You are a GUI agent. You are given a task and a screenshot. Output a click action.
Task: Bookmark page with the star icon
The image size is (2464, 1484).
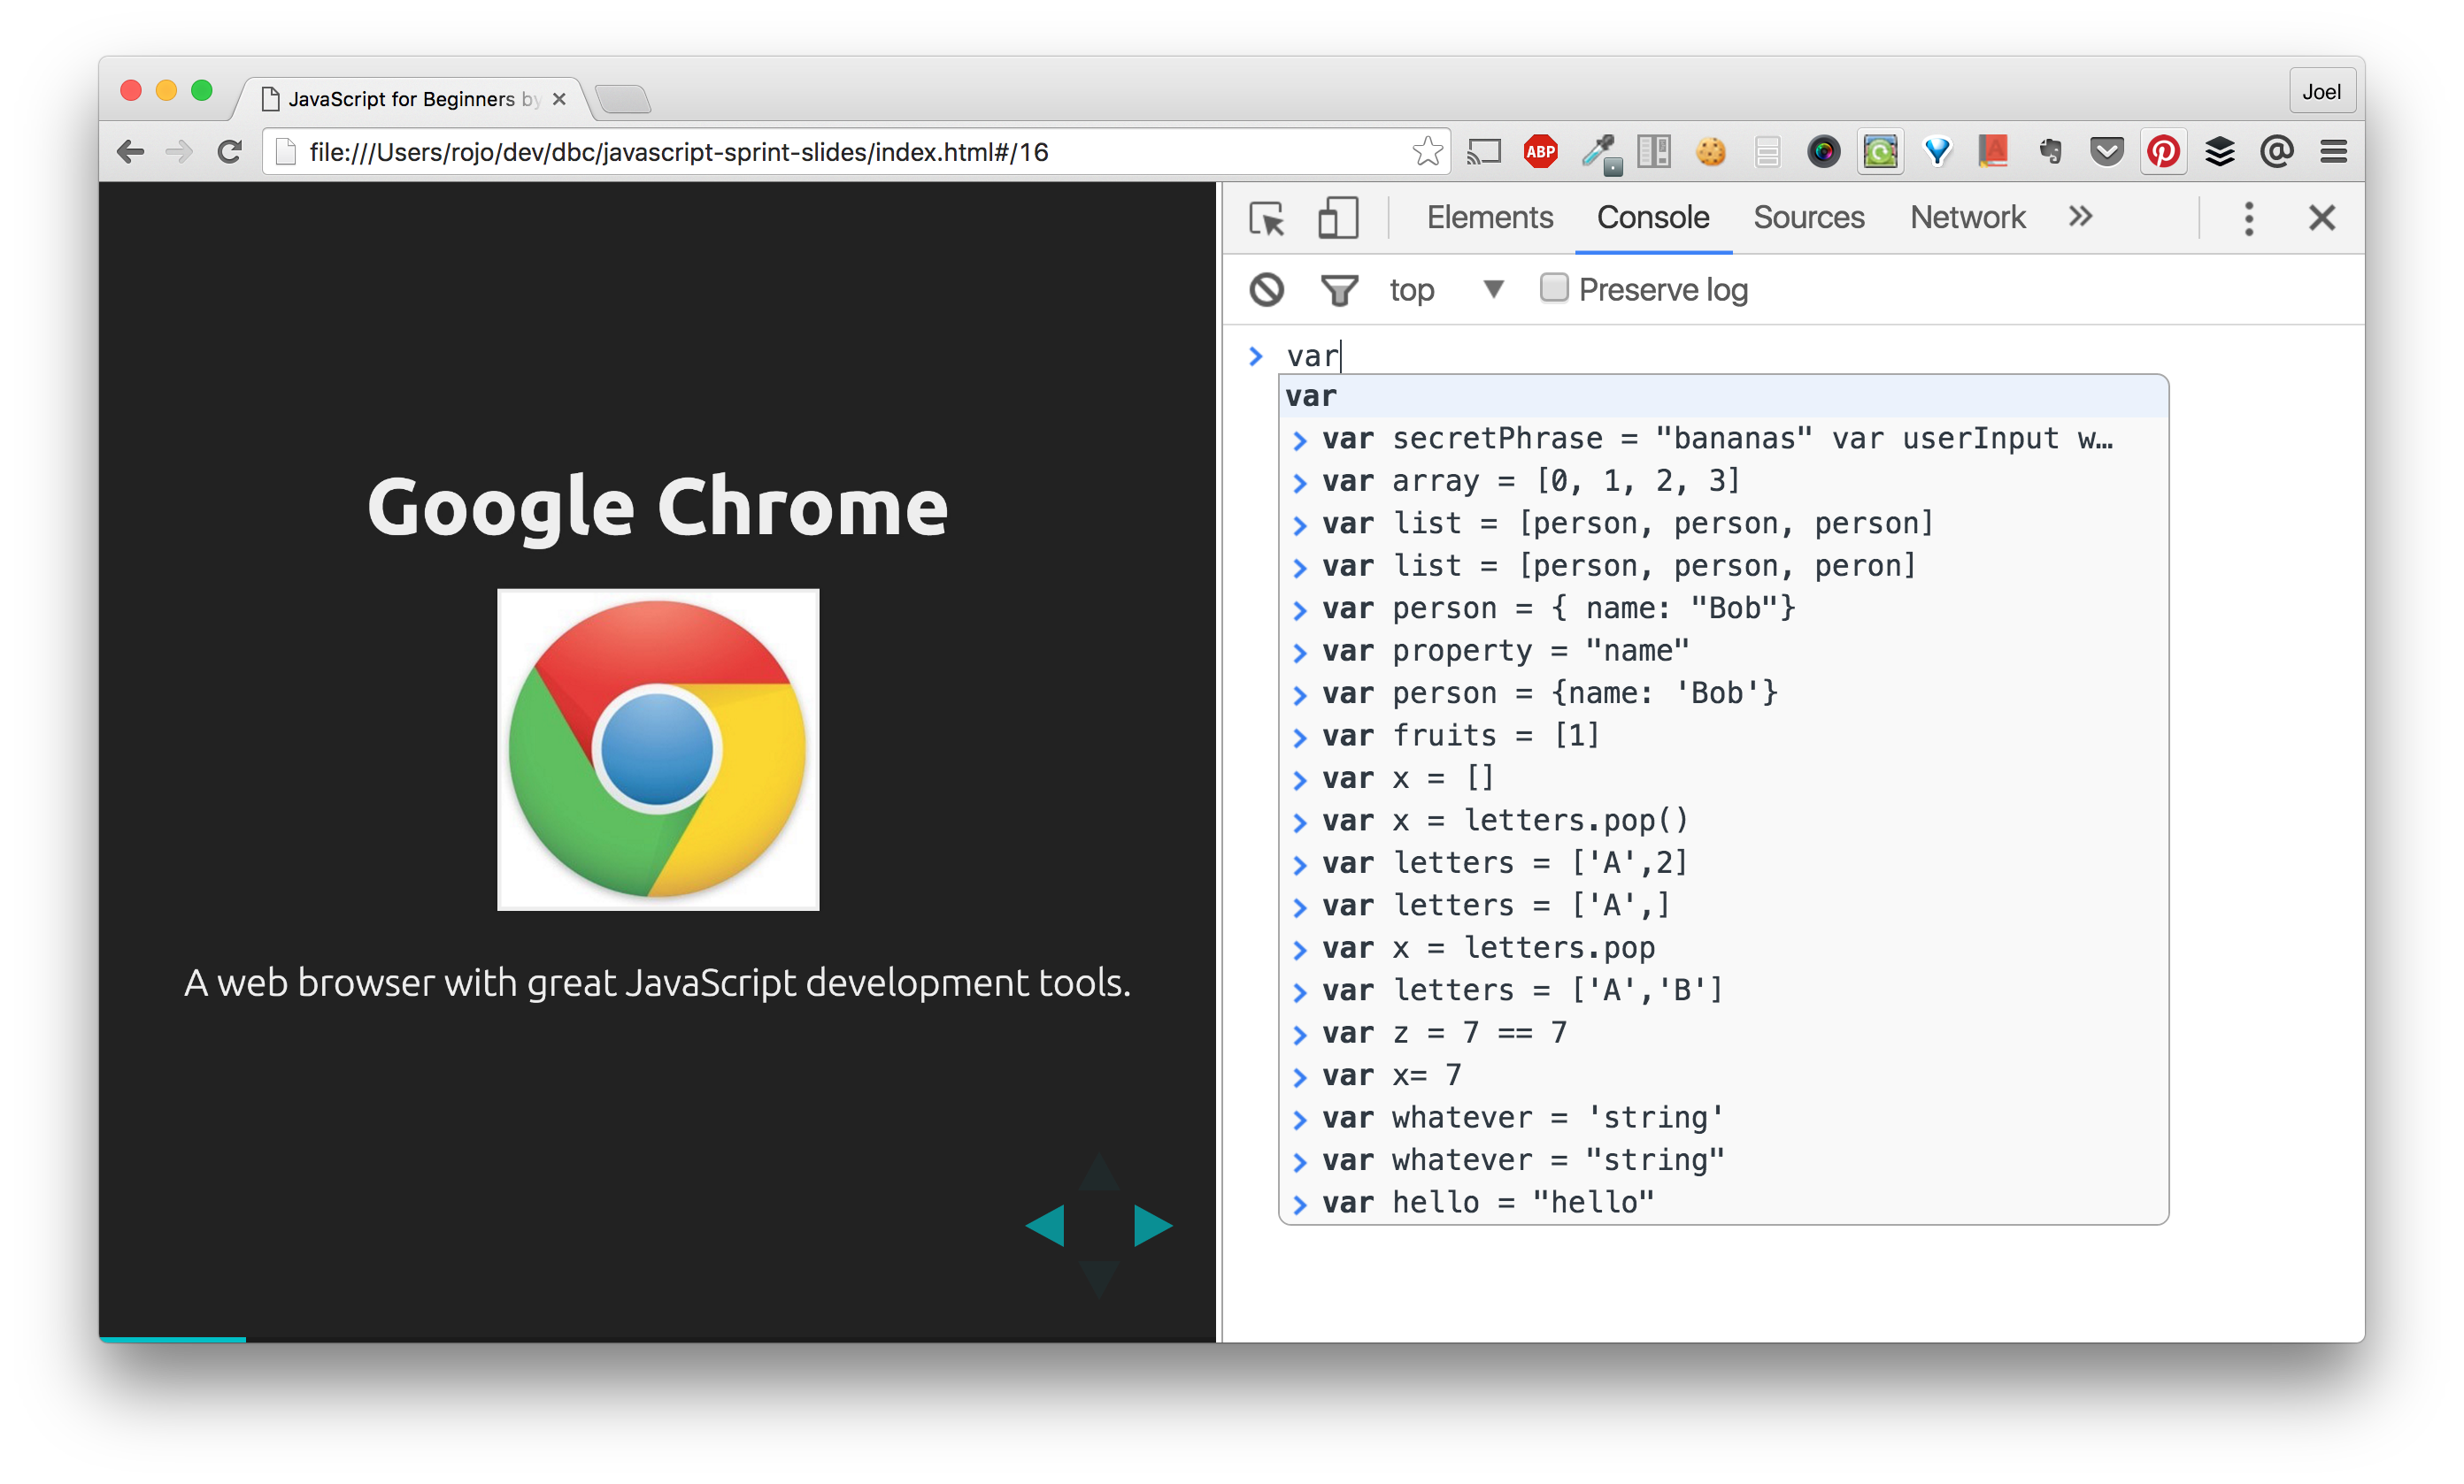[1427, 152]
